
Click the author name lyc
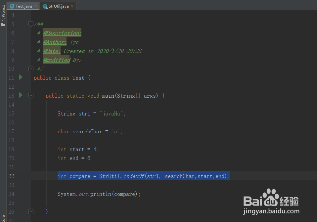coord(74,42)
